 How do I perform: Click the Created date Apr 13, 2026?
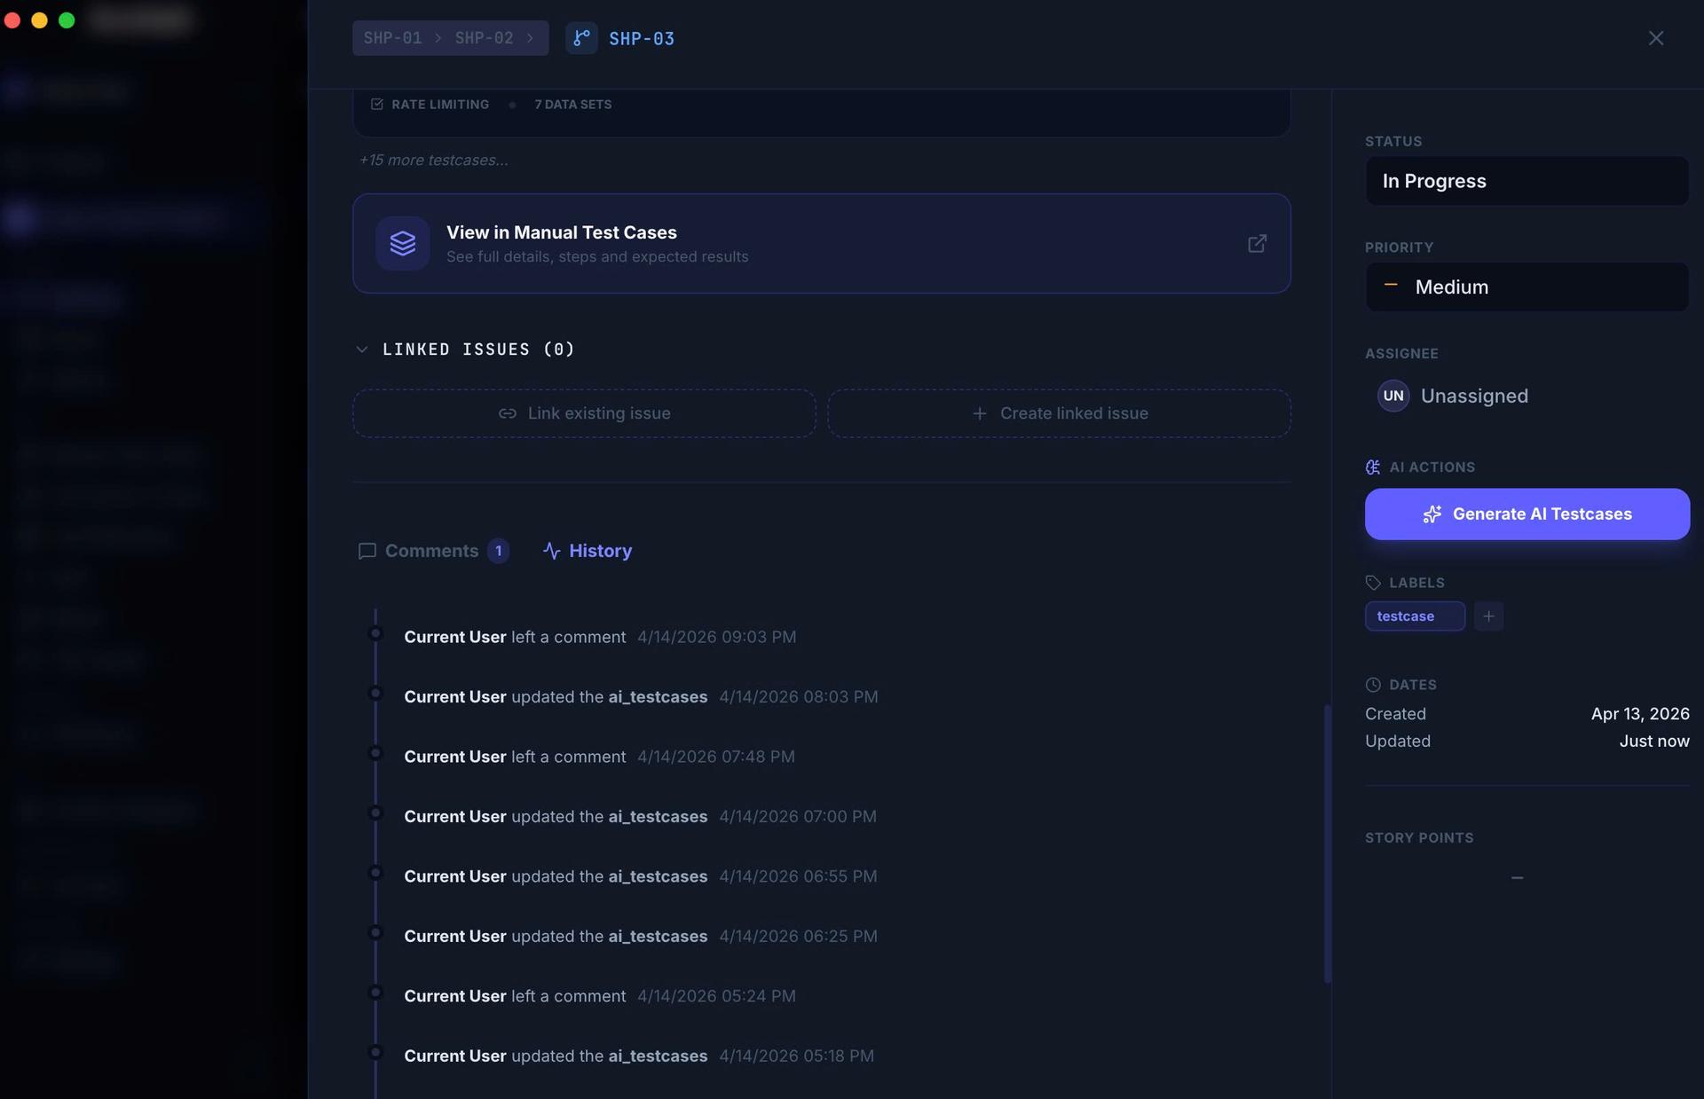[x=1640, y=714]
